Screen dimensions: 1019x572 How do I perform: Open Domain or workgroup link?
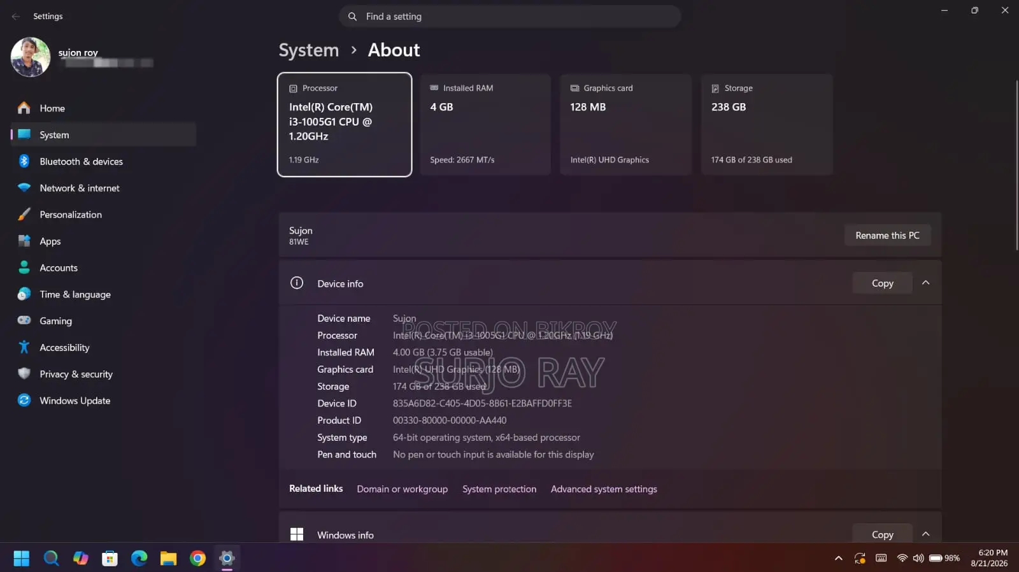pos(403,489)
